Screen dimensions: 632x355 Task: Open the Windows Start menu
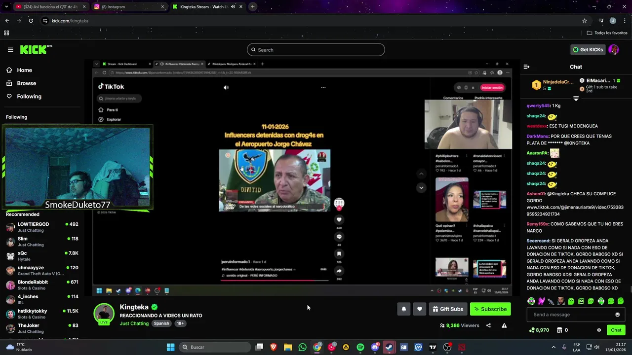pos(170,347)
